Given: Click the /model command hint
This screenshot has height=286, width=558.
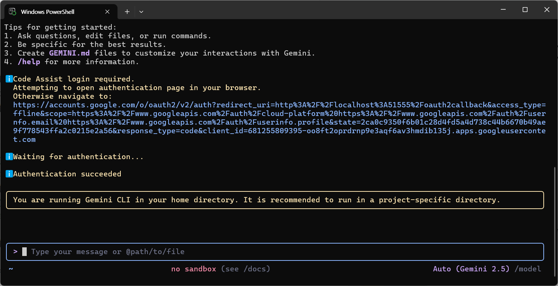Looking at the screenshot, I should (x=528, y=269).
